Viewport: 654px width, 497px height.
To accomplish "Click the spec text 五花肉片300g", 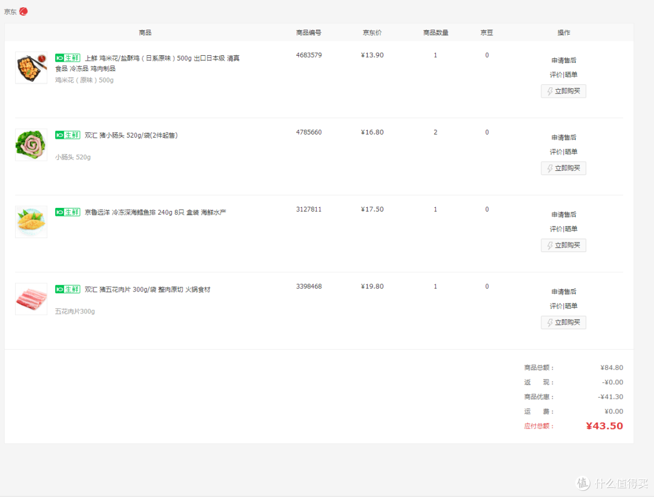I will point(74,312).
